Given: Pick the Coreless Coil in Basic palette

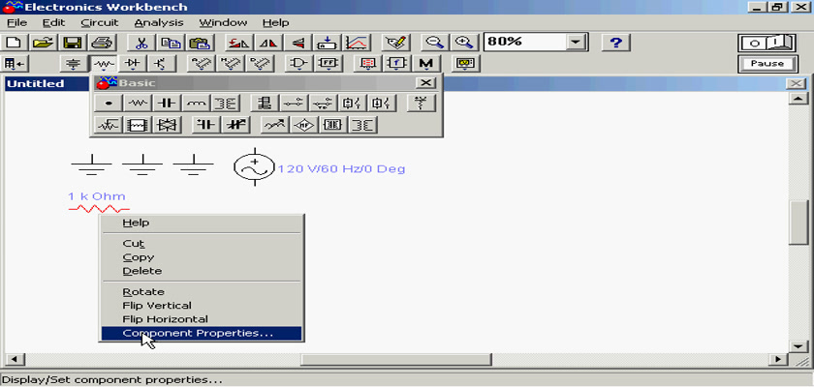Looking at the screenshot, I should click(303, 125).
